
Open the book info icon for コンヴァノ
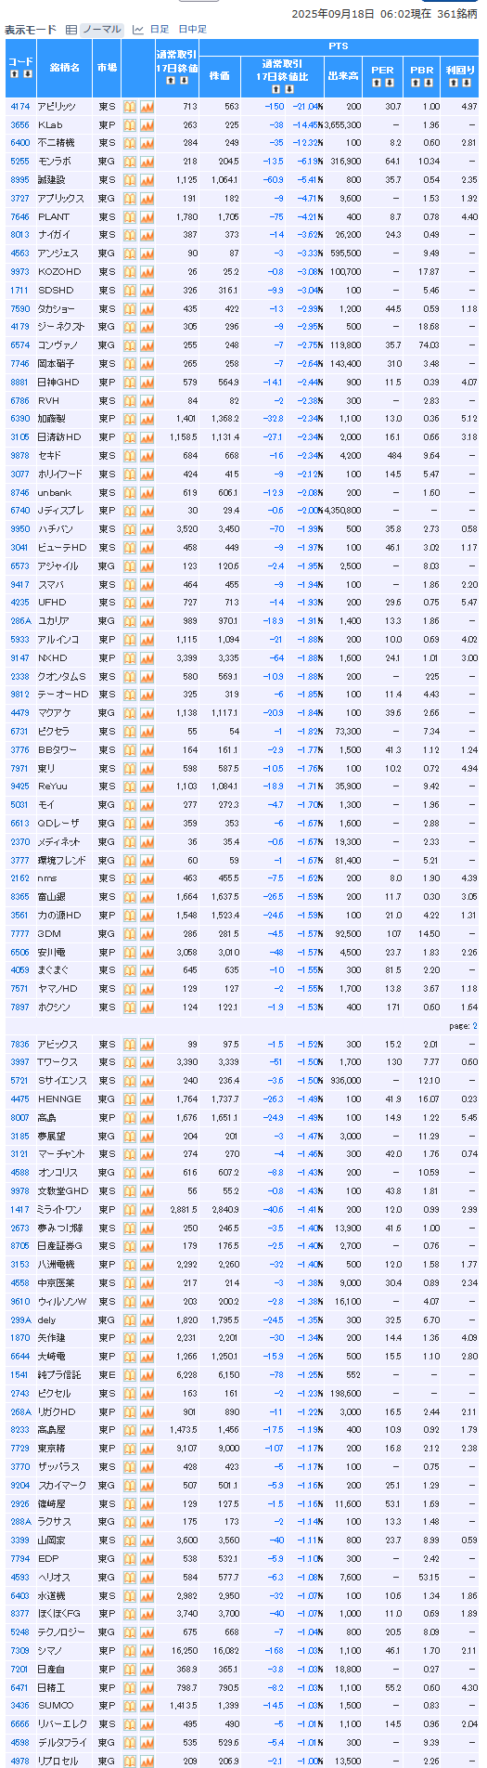click(x=130, y=345)
